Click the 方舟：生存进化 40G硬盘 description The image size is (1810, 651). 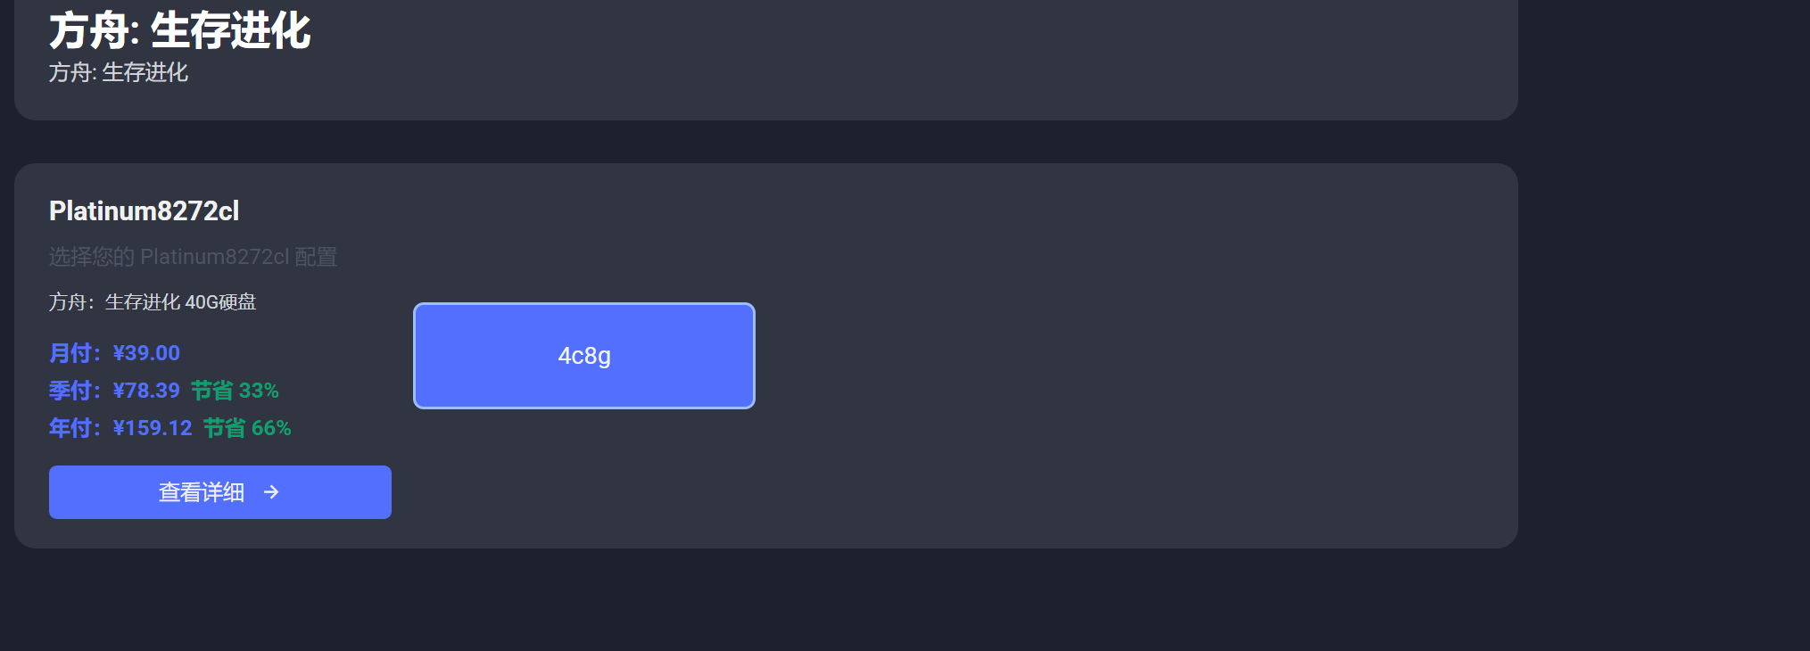[153, 302]
